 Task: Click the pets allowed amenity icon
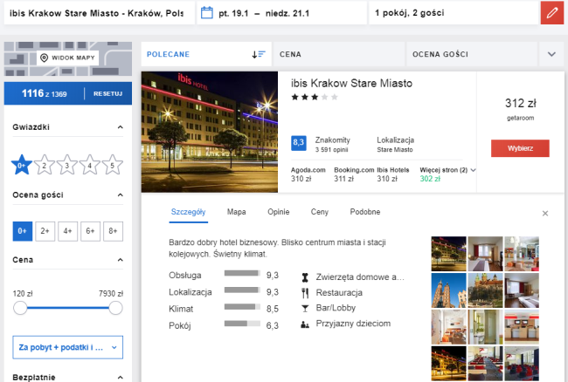point(305,277)
